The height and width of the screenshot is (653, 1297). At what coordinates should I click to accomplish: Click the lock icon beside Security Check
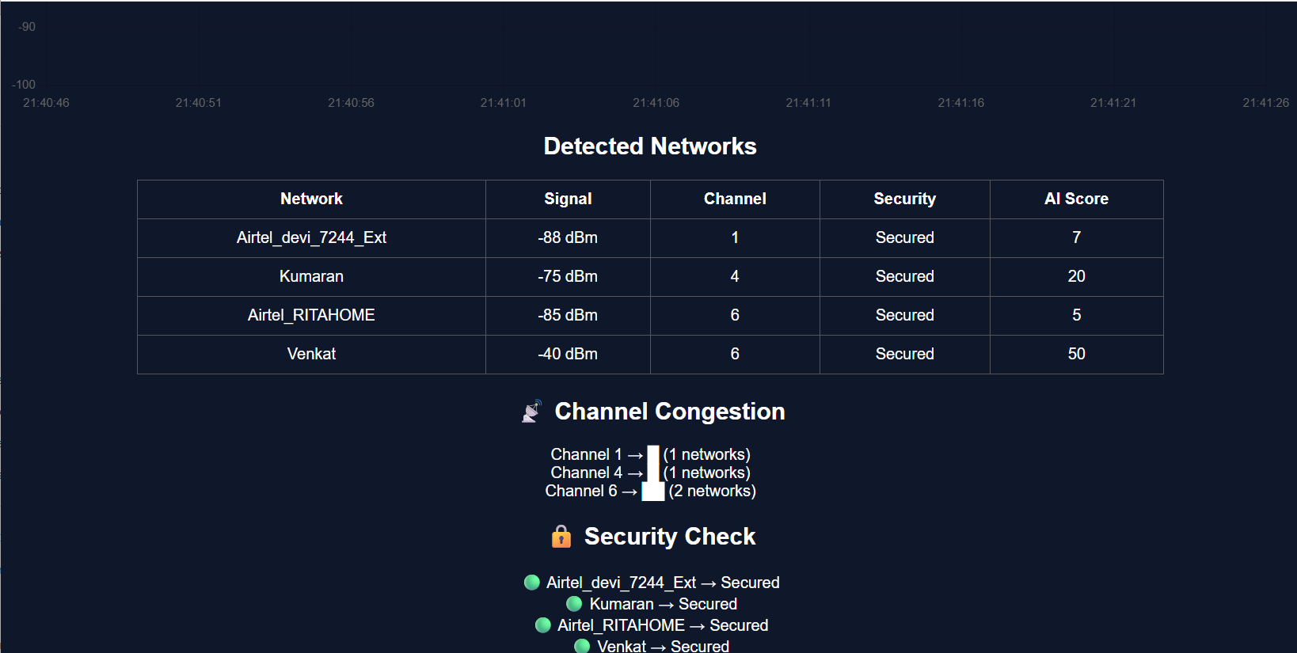point(561,537)
